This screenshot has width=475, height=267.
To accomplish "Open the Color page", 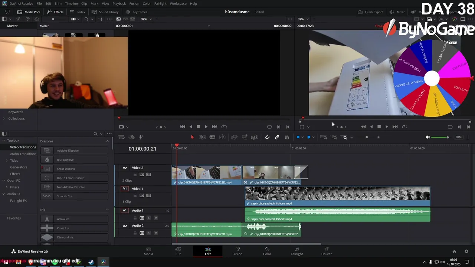I will pyautogui.click(x=267, y=251).
